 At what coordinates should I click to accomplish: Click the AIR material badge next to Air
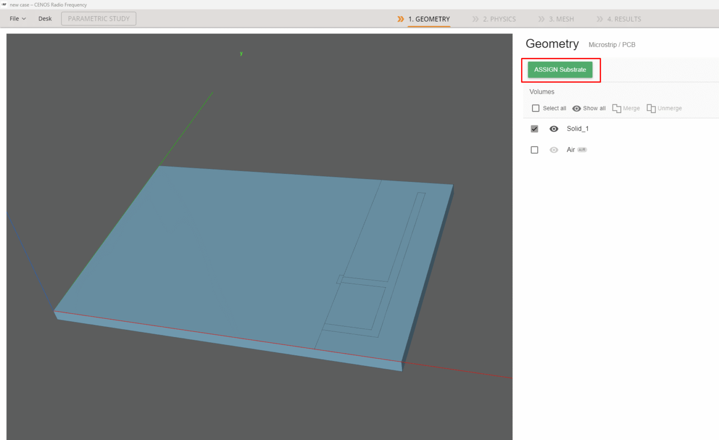(x=582, y=149)
